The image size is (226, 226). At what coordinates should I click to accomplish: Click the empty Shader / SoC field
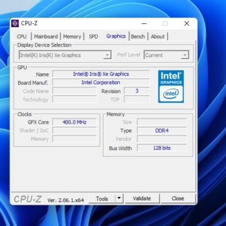[x=74, y=131]
